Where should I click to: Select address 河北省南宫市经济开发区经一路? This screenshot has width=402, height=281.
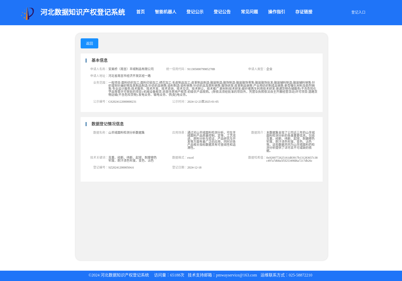tap(130, 76)
